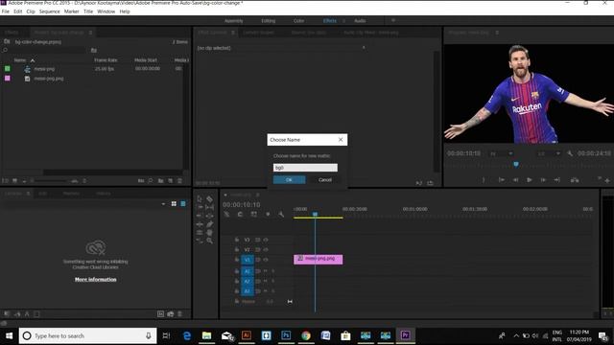Click the matte name input field
The image size is (614, 345).
(305, 168)
